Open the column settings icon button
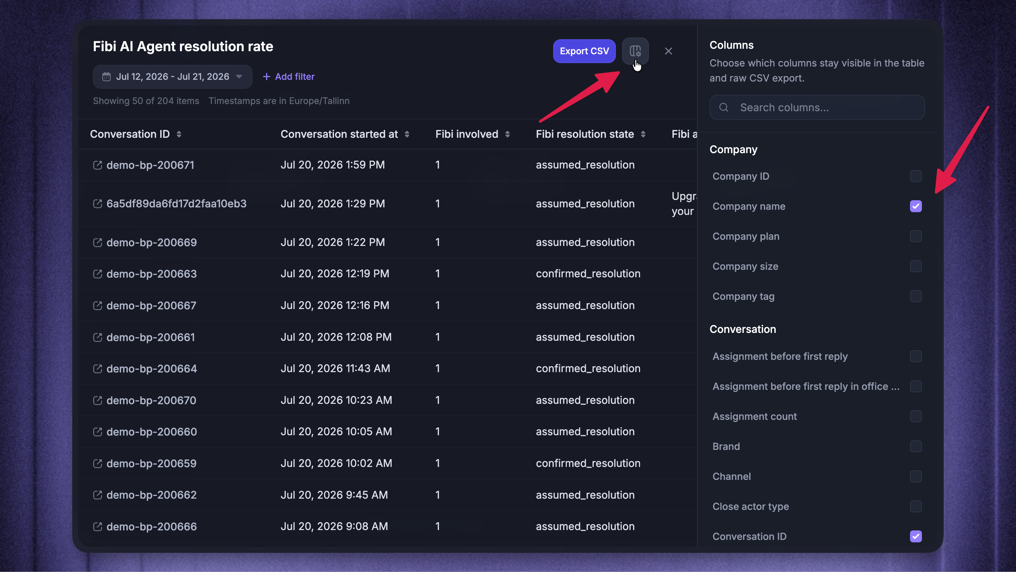The height and width of the screenshot is (572, 1016). (x=635, y=51)
